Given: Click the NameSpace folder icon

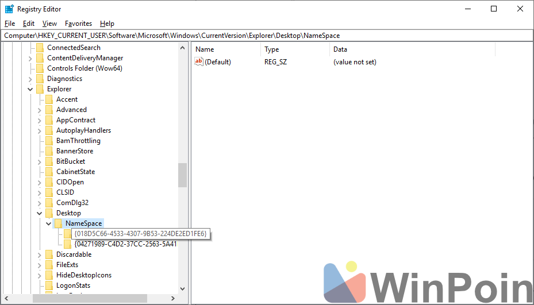Looking at the screenshot, I should click(x=58, y=223).
